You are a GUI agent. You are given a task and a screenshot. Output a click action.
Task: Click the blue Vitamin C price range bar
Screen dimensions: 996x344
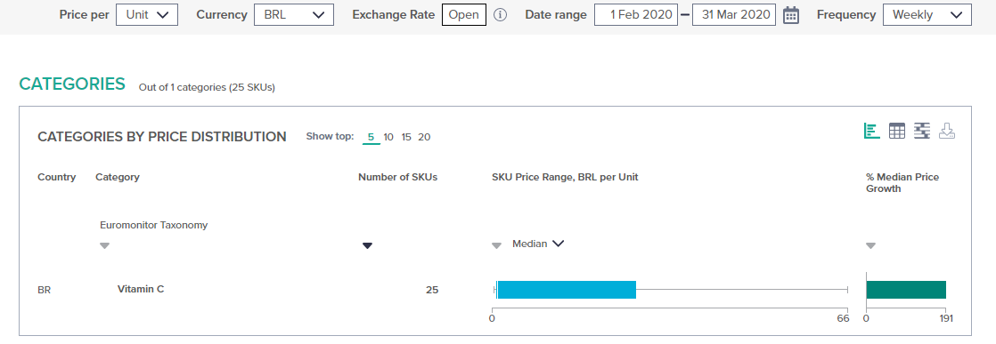(567, 290)
